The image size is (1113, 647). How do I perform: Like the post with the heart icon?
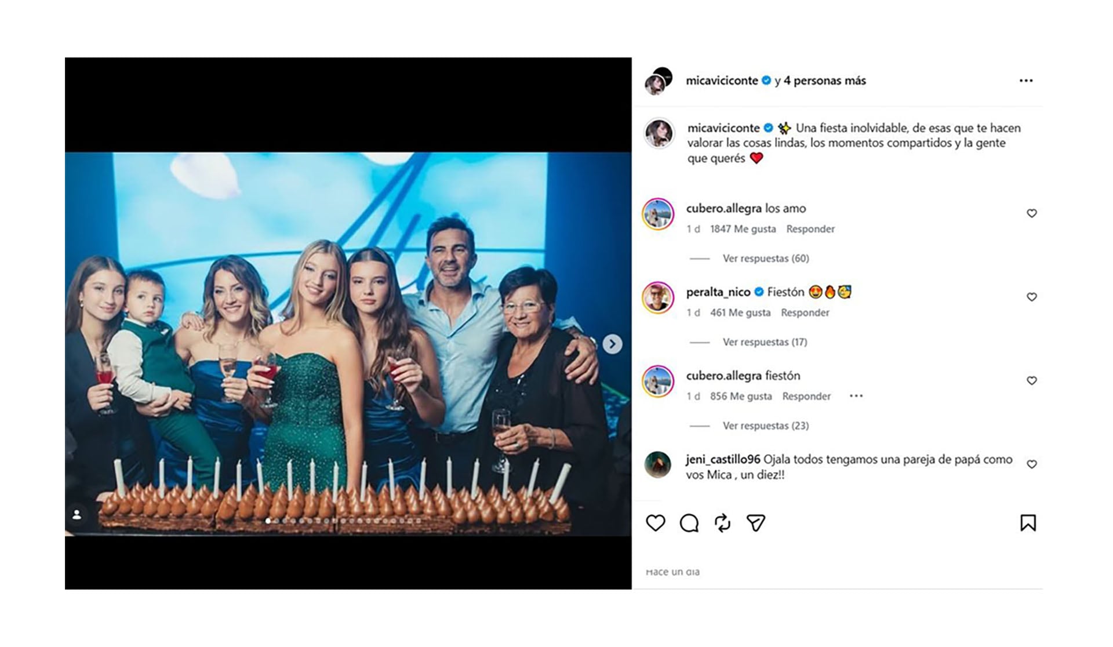coord(656,523)
